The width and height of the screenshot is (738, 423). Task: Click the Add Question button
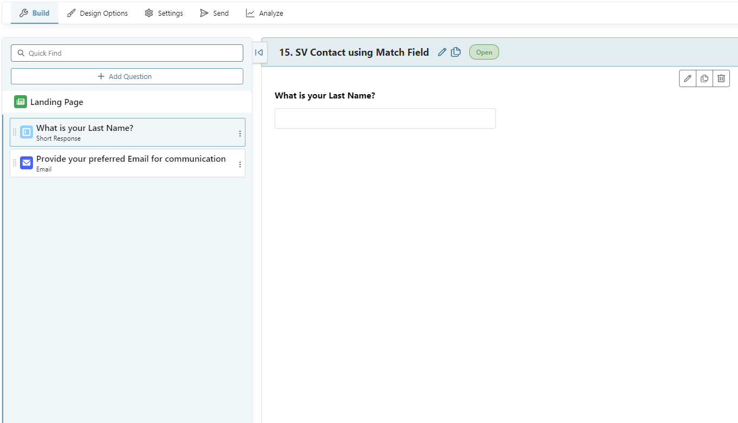click(x=127, y=76)
